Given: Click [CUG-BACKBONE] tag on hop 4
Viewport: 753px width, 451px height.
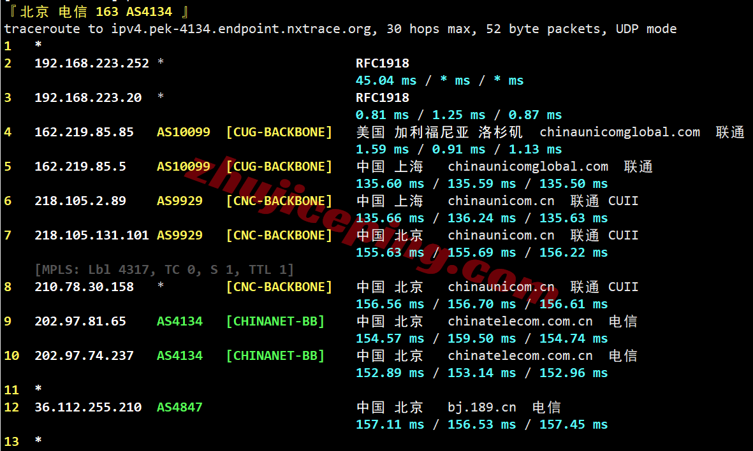Looking at the screenshot, I should [x=279, y=132].
